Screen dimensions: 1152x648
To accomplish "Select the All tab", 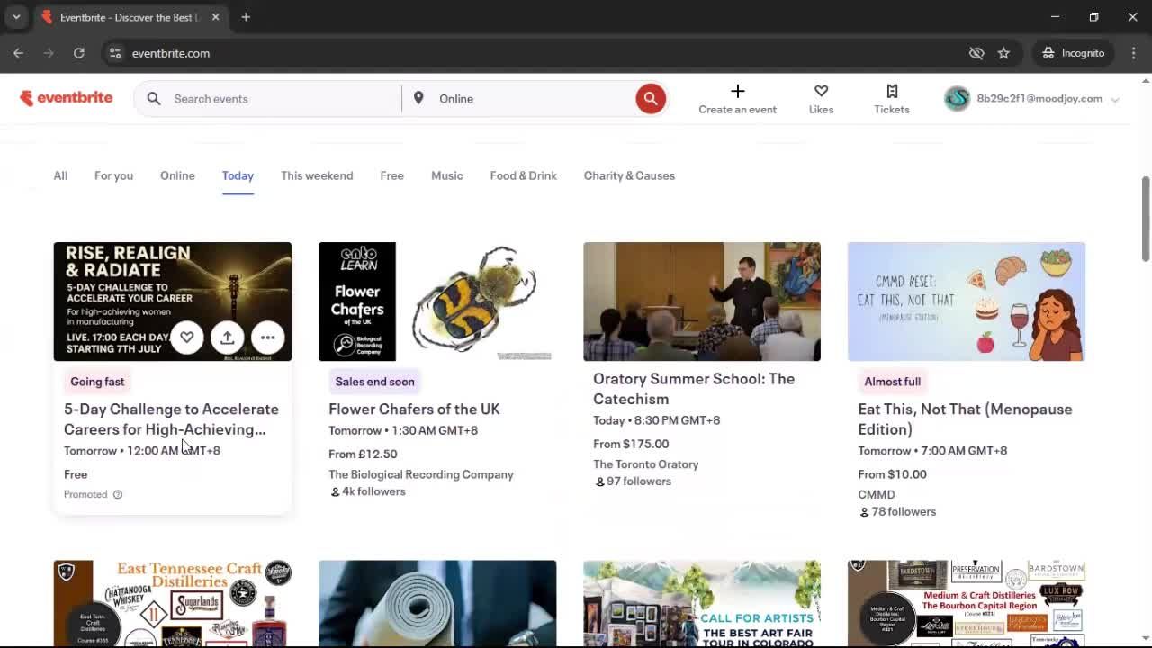I will (60, 175).
